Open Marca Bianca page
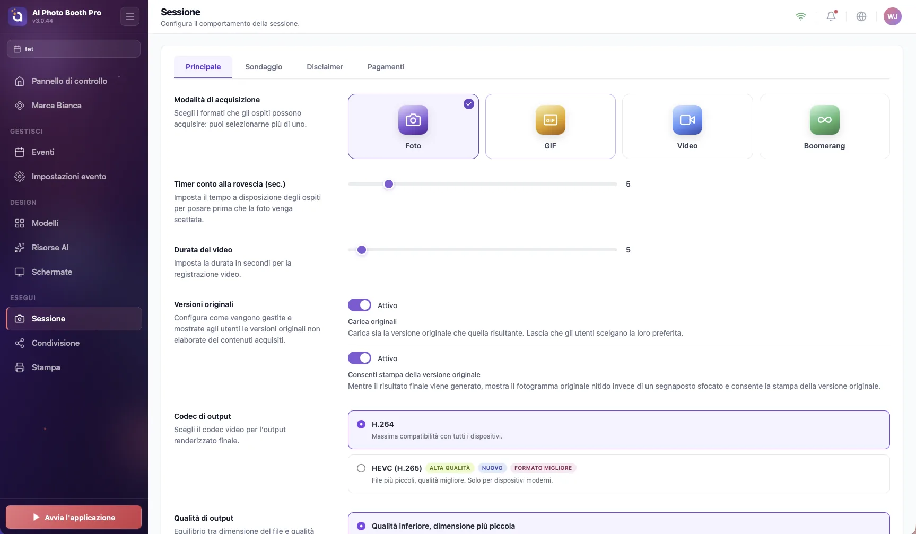 74,106
